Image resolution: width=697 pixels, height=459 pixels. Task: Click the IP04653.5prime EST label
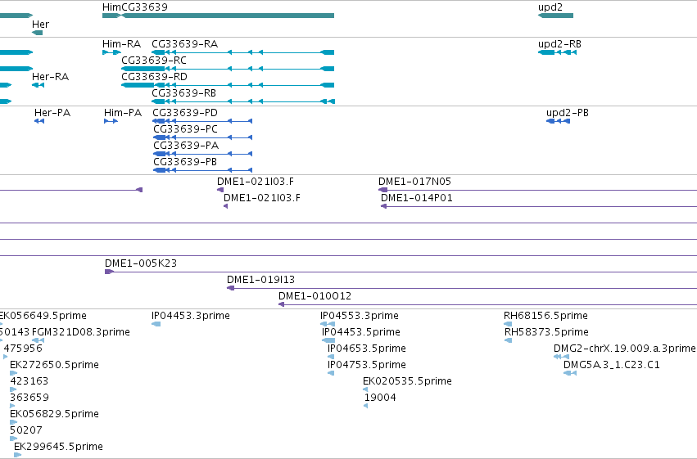point(367,349)
